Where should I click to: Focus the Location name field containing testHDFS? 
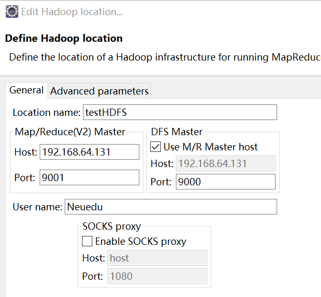click(179, 112)
